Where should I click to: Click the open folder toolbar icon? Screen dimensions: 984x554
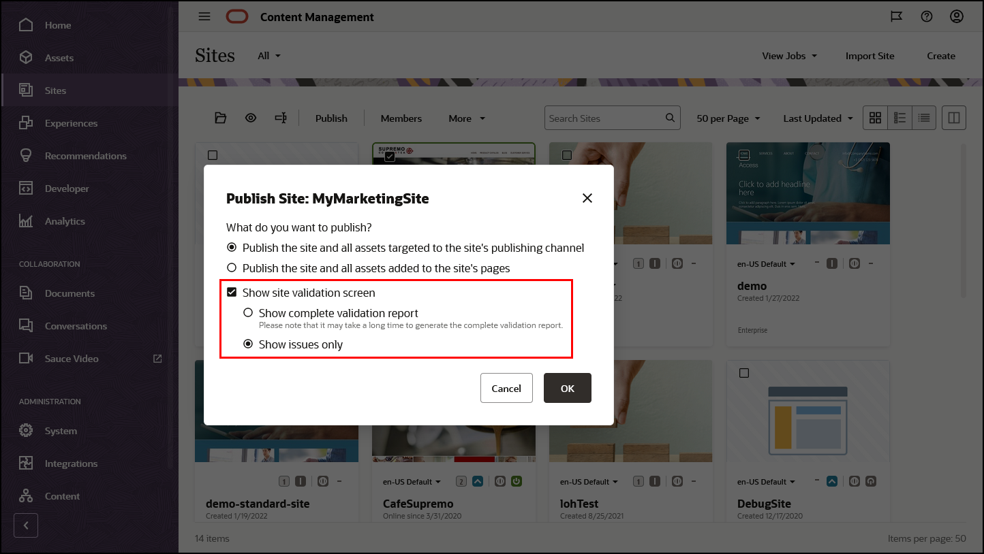(x=220, y=118)
